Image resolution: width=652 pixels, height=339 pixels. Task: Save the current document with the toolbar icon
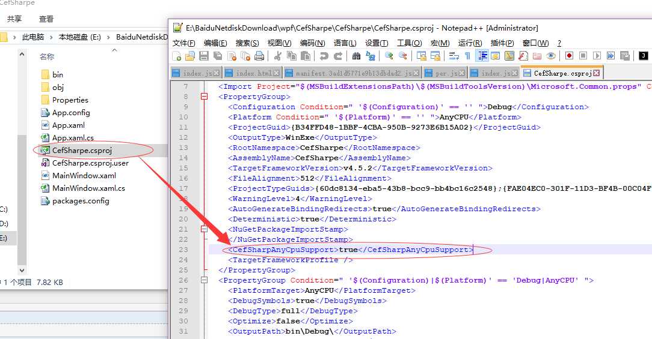204,56
